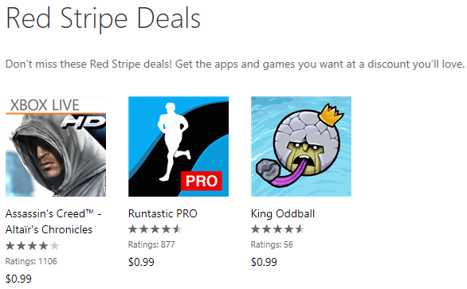The width and height of the screenshot is (467, 289).
Task: Click the HD logo on Assassin's Creed
Action: (84, 123)
